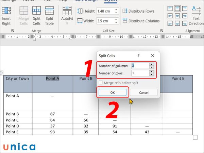Click the table move handle
Viewport: 204px width, 153px height.
pyautogui.click(x=1, y=73)
